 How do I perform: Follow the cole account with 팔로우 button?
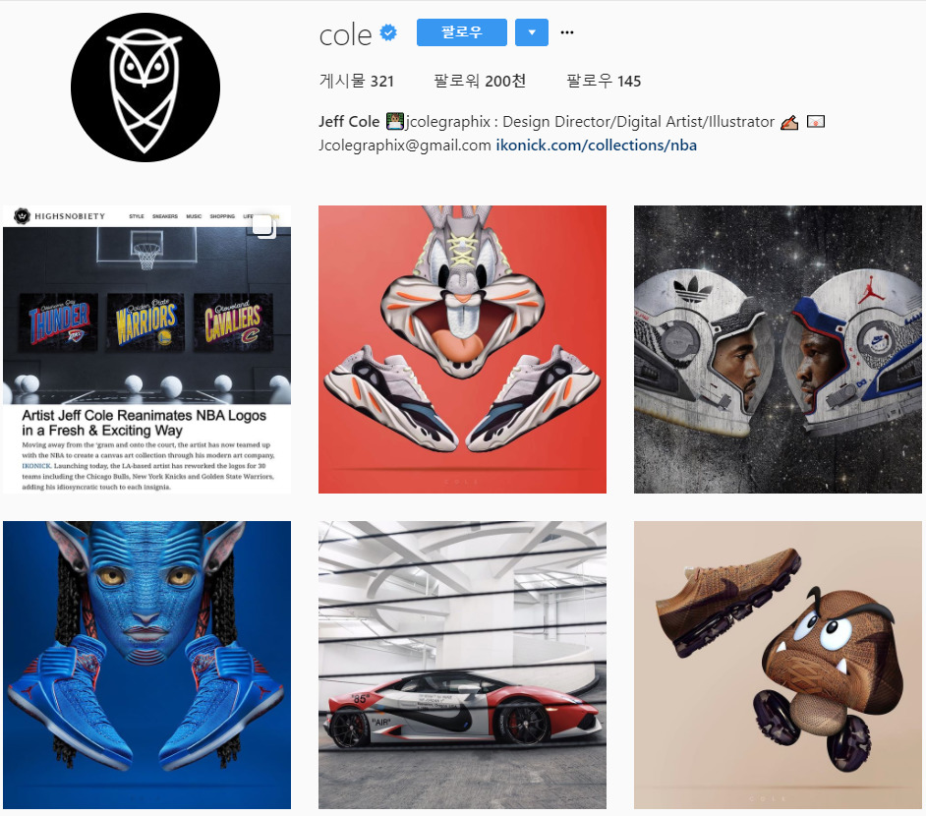coord(462,32)
